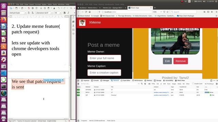
Task: Click request blocking icon in Network toolbar
Action: click(145, 84)
